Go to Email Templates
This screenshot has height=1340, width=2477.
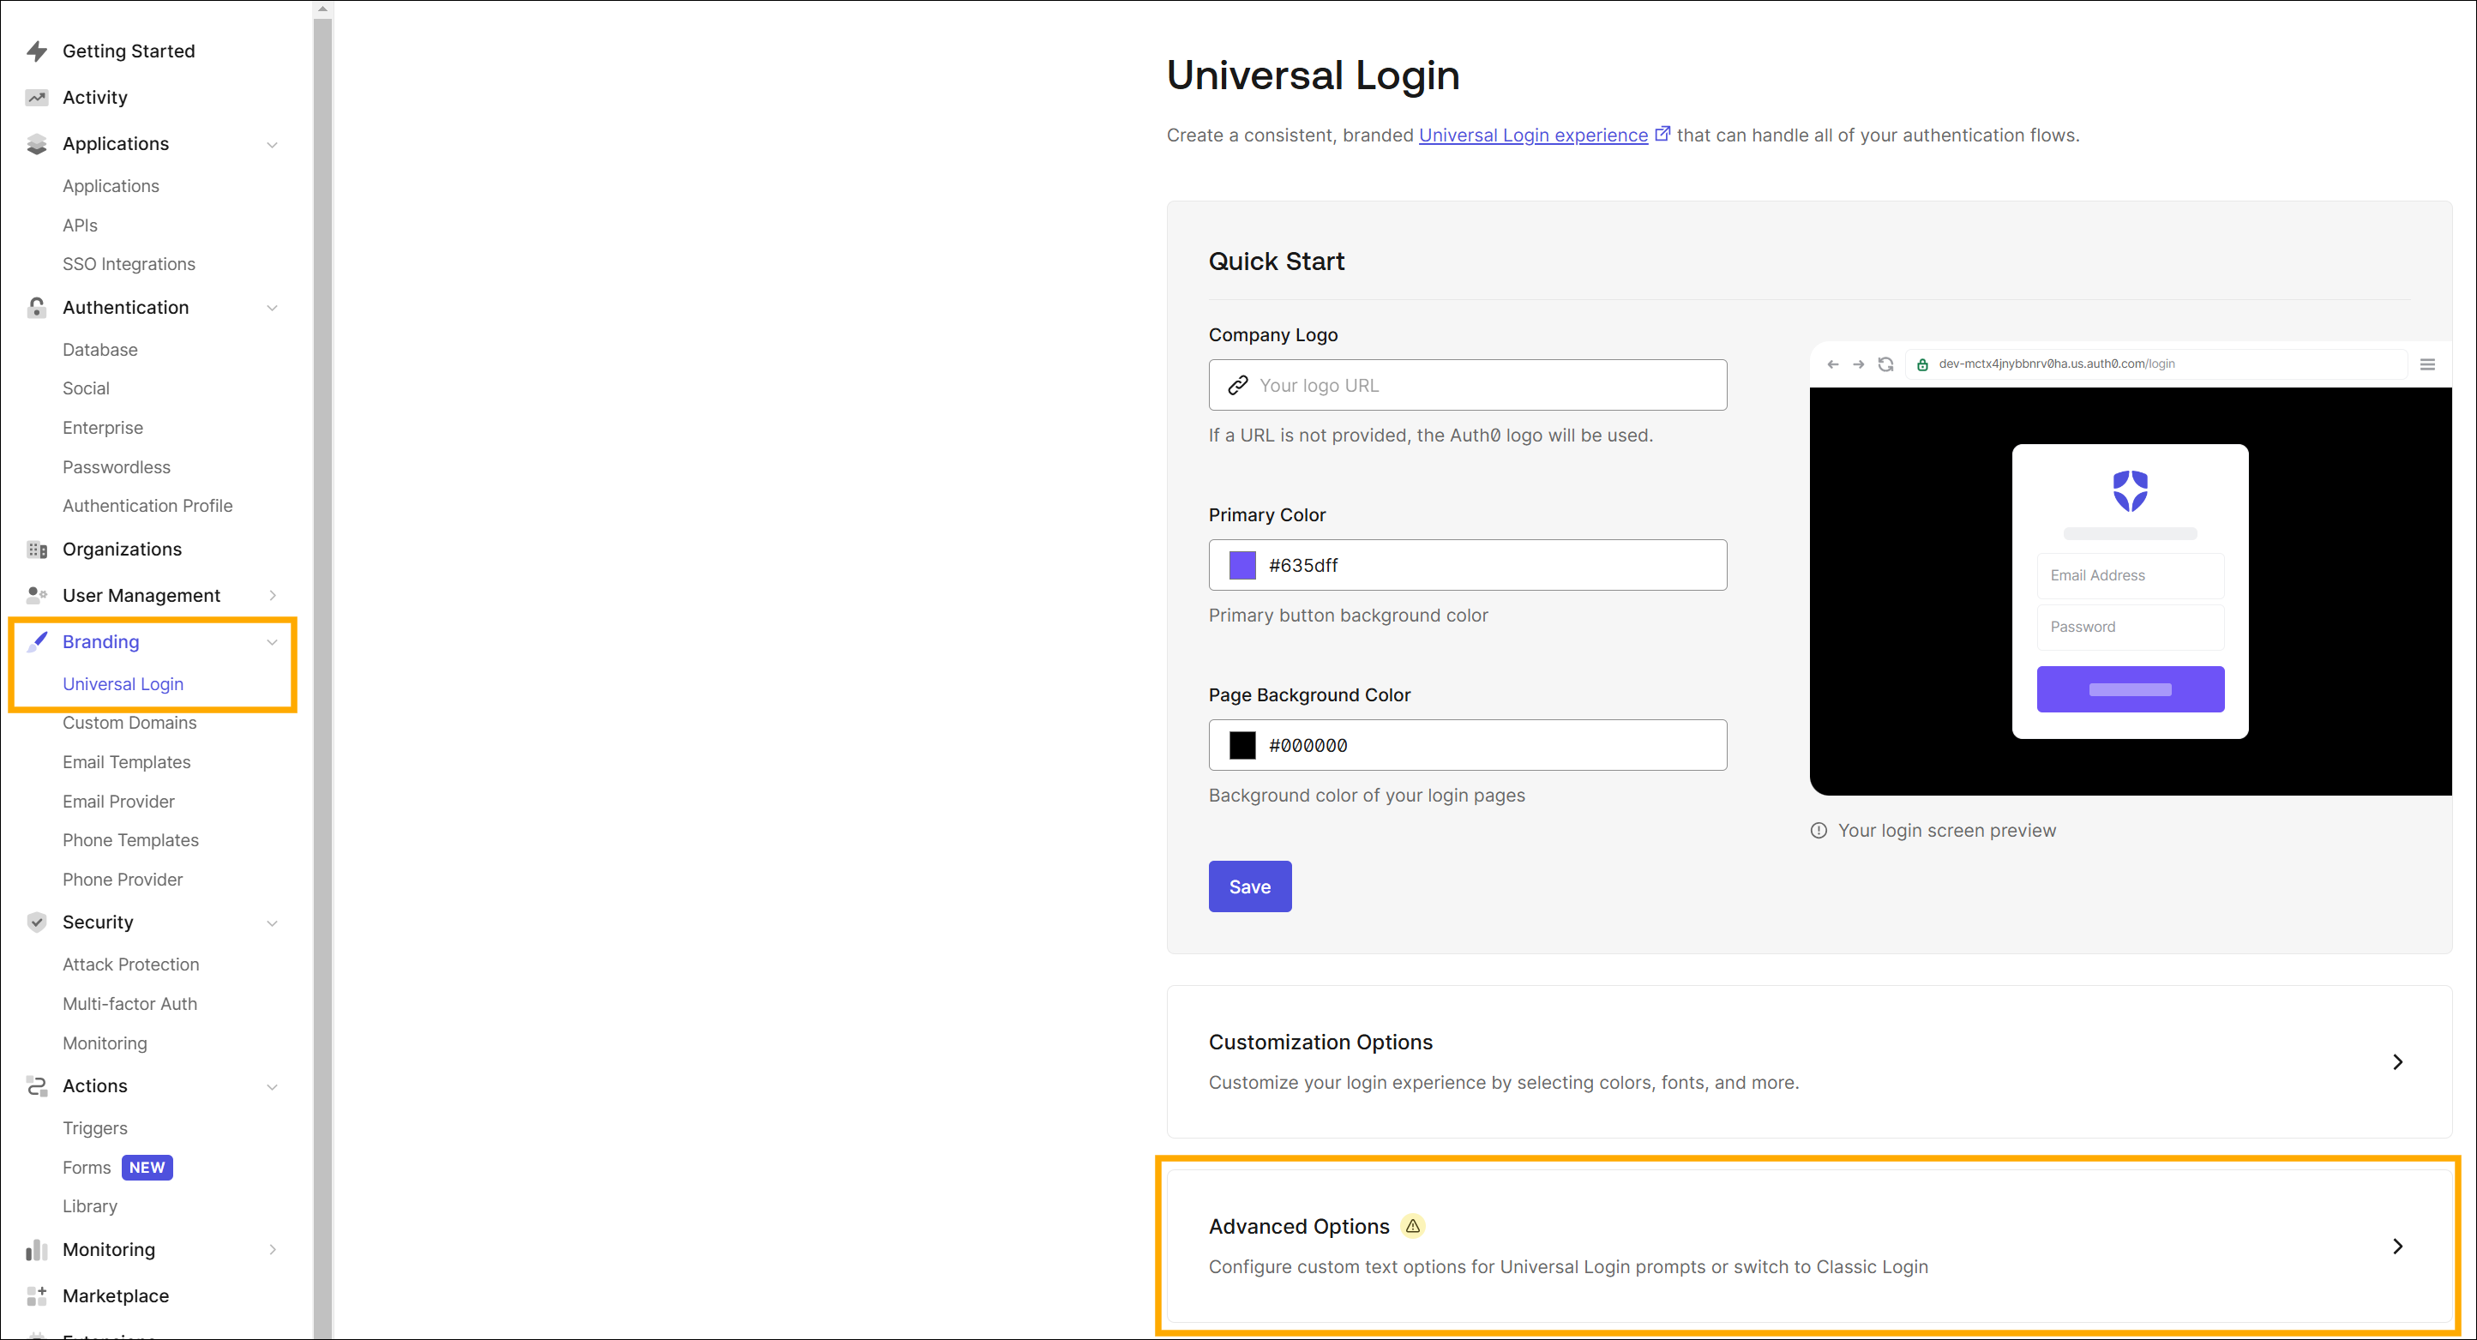tap(126, 761)
